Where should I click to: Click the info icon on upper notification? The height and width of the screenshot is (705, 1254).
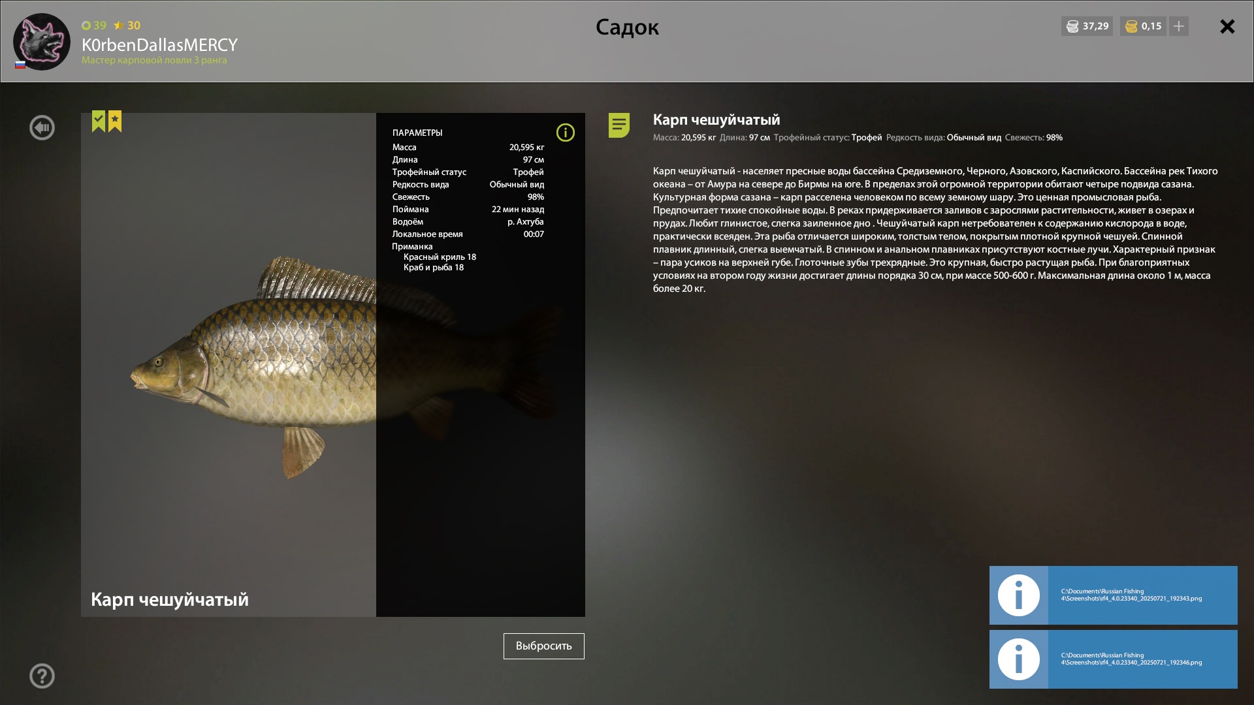(x=1019, y=595)
